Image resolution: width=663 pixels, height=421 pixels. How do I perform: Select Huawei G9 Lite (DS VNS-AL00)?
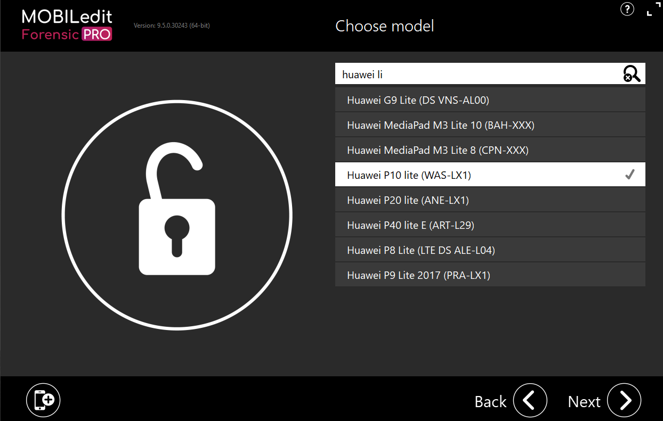[x=490, y=100]
